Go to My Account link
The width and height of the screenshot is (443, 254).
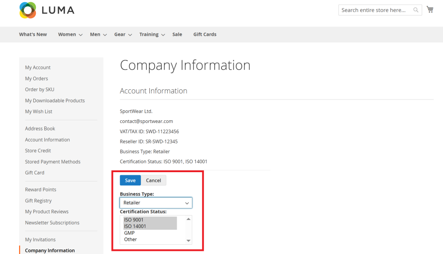38,67
